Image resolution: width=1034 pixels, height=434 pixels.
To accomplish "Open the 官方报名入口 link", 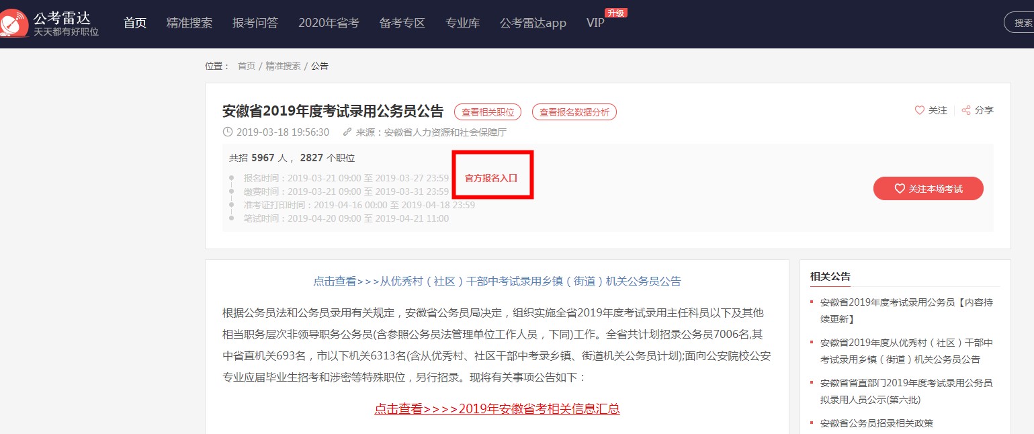I will (491, 178).
